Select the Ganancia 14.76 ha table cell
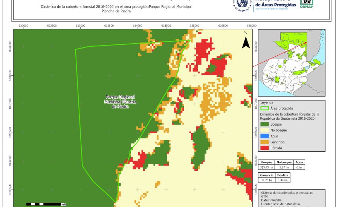This screenshot has width=339, height=207. point(266,180)
